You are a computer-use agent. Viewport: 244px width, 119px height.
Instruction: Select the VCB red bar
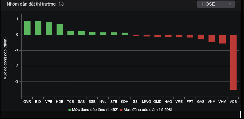(x=233, y=62)
